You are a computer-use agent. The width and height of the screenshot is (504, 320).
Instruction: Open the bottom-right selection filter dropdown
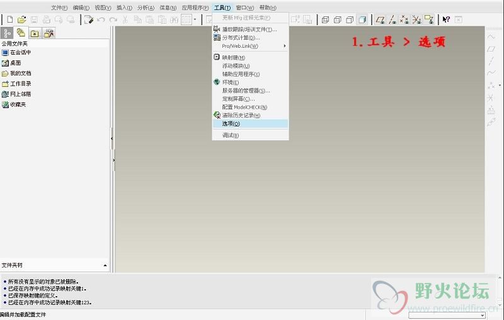point(482,316)
